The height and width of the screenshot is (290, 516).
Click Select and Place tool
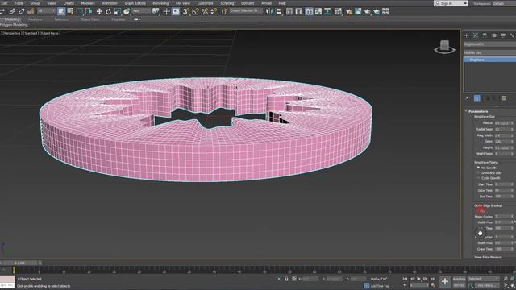click(x=127, y=11)
